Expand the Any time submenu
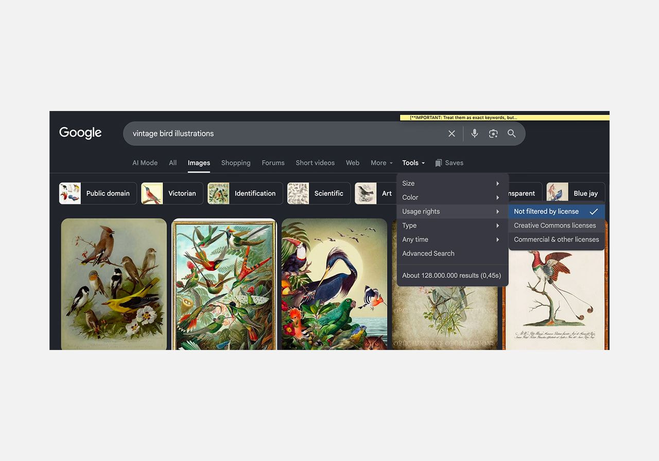Screen dimensions: 659x461 [x=453, y=239]
